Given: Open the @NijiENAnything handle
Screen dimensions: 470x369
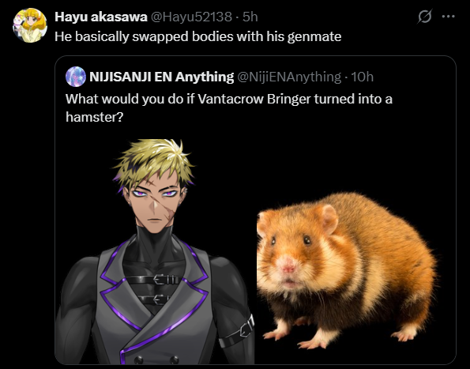Looking at the screenshot, I should [289, 77].
